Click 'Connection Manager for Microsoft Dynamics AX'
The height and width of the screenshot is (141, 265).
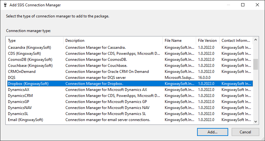[x=106, y=90]
